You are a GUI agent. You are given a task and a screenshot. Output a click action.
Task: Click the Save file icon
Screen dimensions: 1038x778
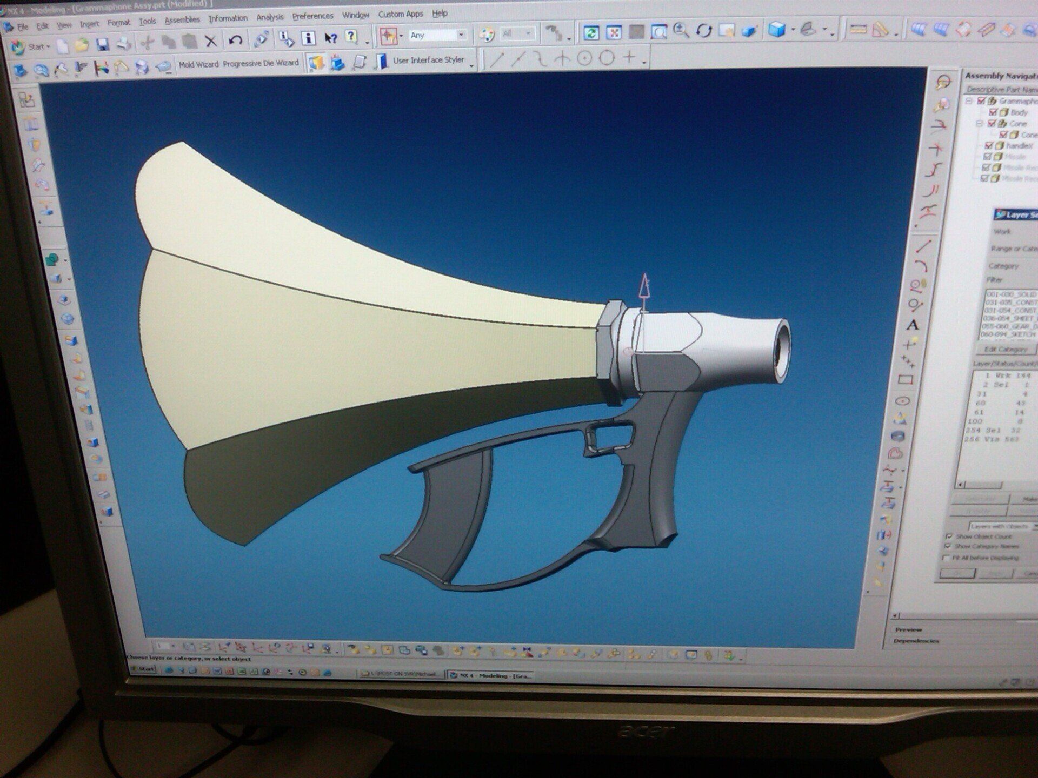pos(103,44)
